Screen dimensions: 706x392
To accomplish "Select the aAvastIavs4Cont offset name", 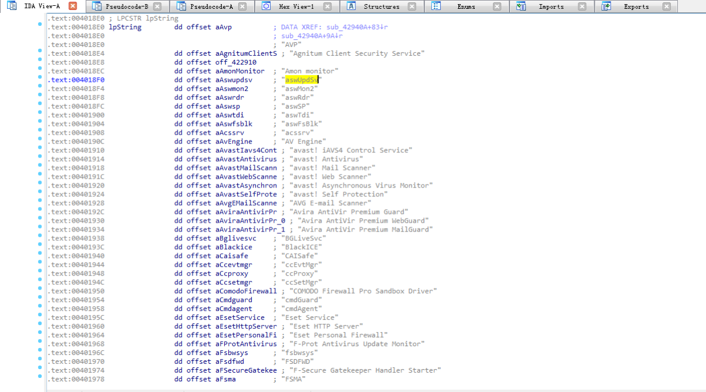I will pos(246,150).
